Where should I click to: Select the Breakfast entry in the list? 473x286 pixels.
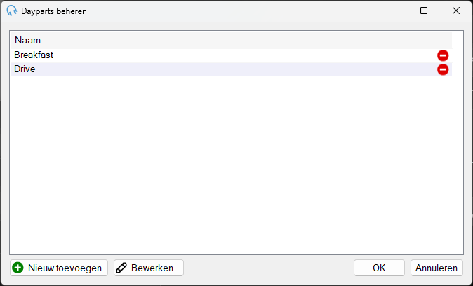coord(34,55)
